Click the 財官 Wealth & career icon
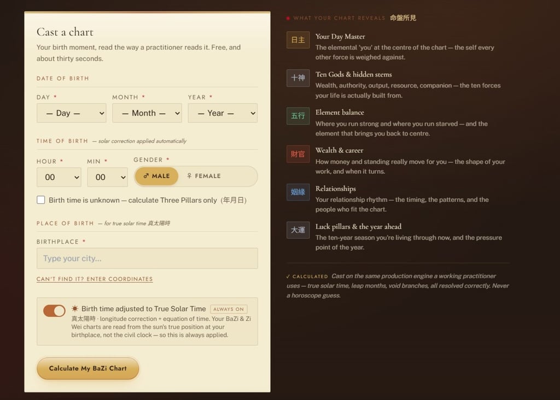 coord(298,154)
